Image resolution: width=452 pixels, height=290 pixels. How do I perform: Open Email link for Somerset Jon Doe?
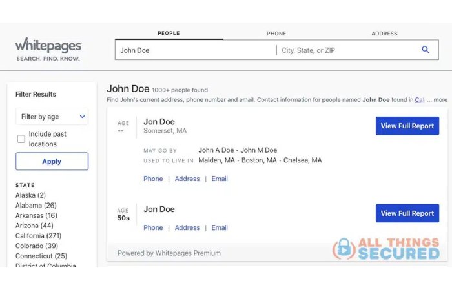click(220, 179)
